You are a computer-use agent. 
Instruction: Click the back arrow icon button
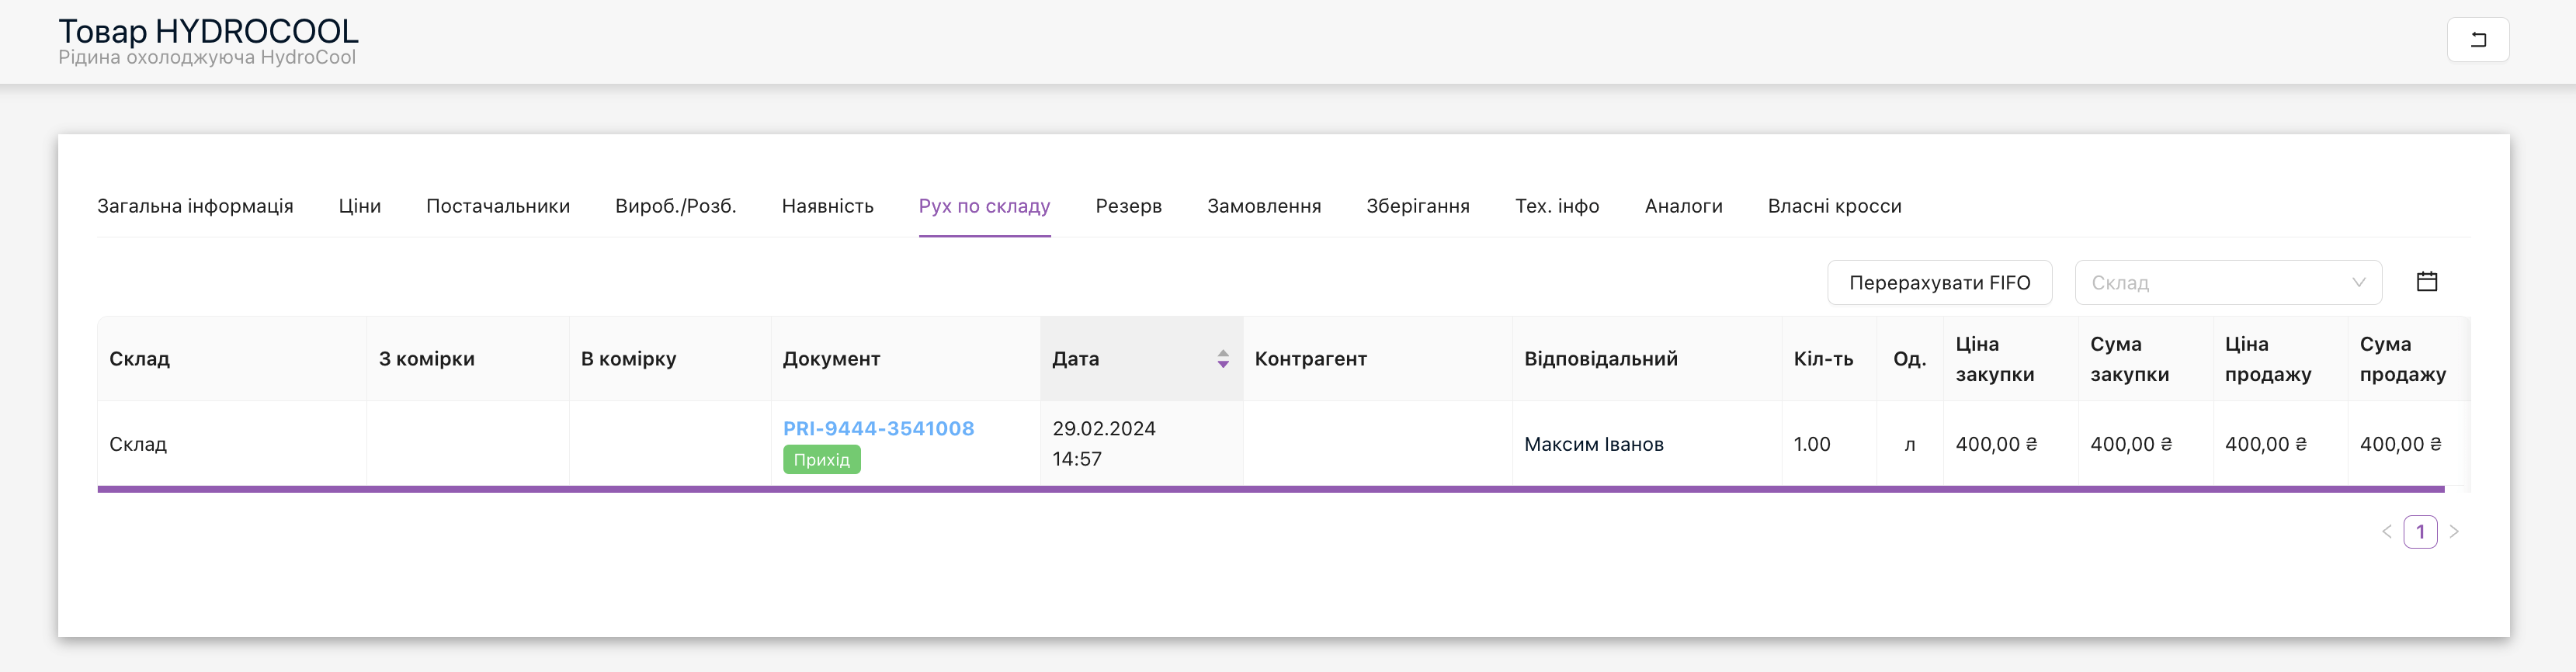2477,40
